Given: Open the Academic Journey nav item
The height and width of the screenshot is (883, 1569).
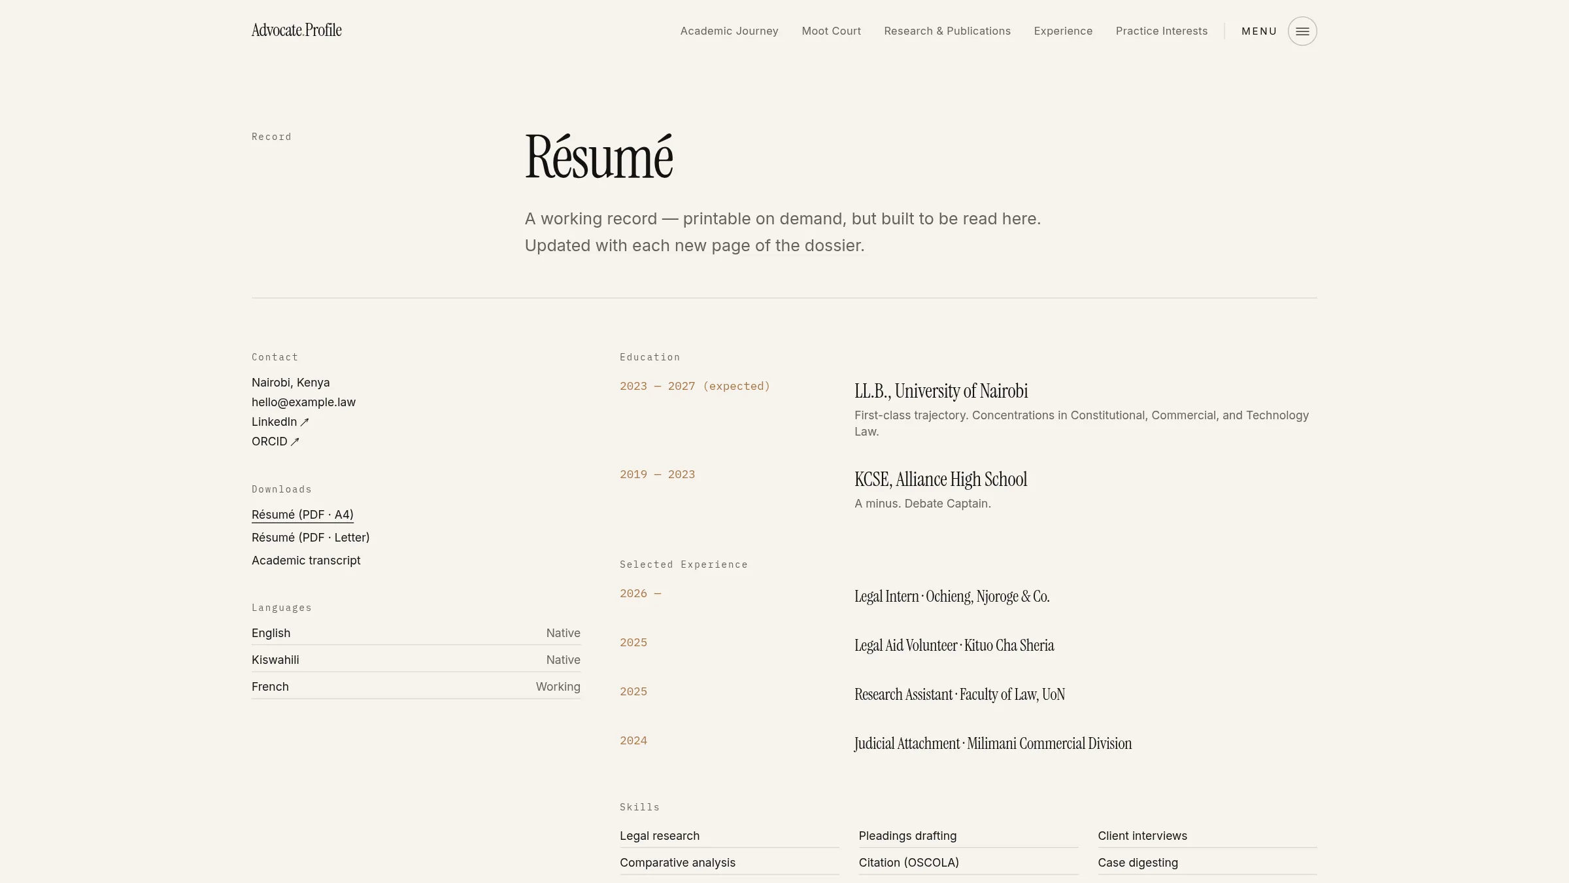Looking at the screenshot, I should pyautogui.click(x=729, y=31).
